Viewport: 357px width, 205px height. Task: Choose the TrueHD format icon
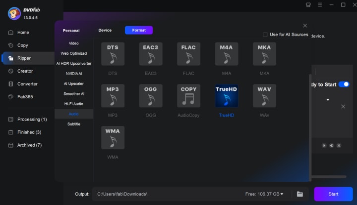(x=226, y=96)
